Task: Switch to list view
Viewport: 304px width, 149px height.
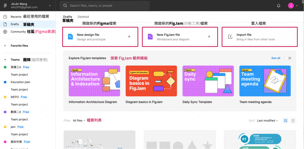Action: pos(293,121)
